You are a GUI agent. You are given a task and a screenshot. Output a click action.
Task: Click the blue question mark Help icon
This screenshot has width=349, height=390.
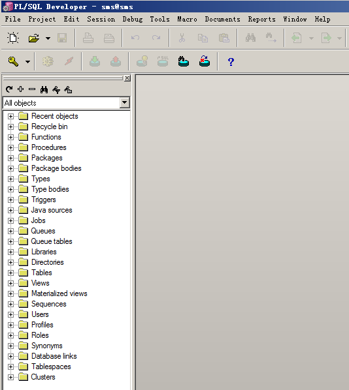(x=231, y=62)
